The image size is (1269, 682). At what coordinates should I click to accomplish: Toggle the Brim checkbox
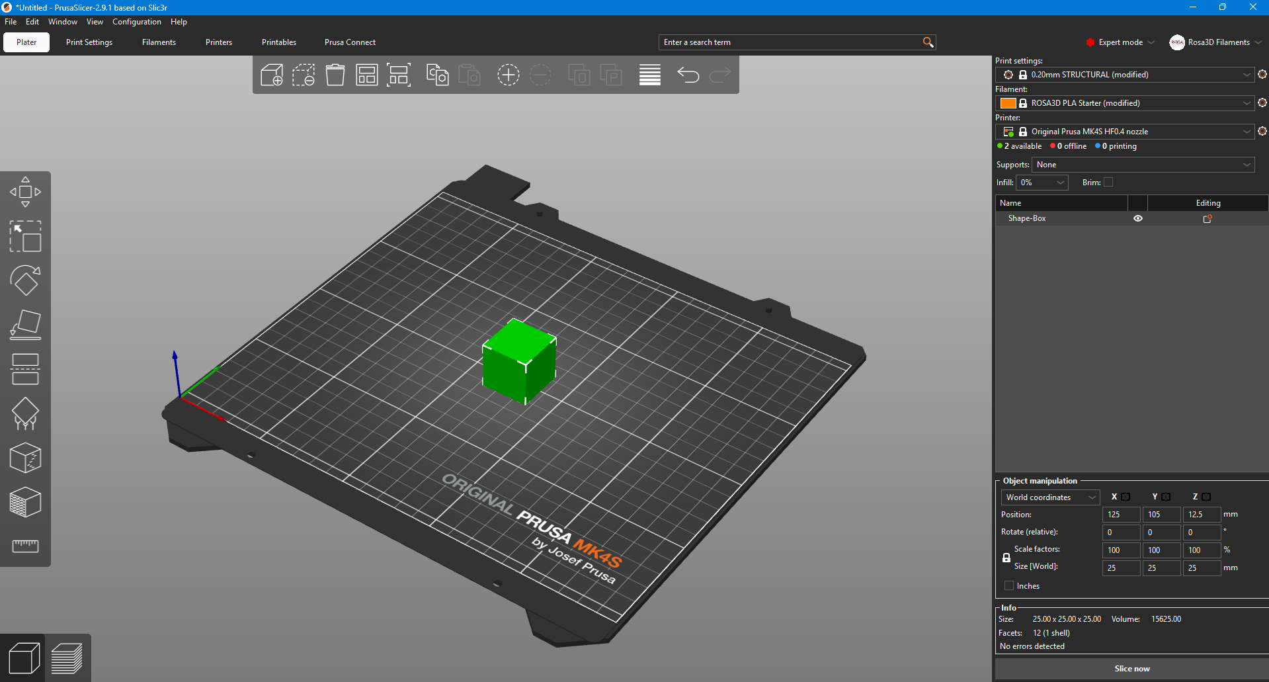pyautogui.click(x=1108, y=183)
